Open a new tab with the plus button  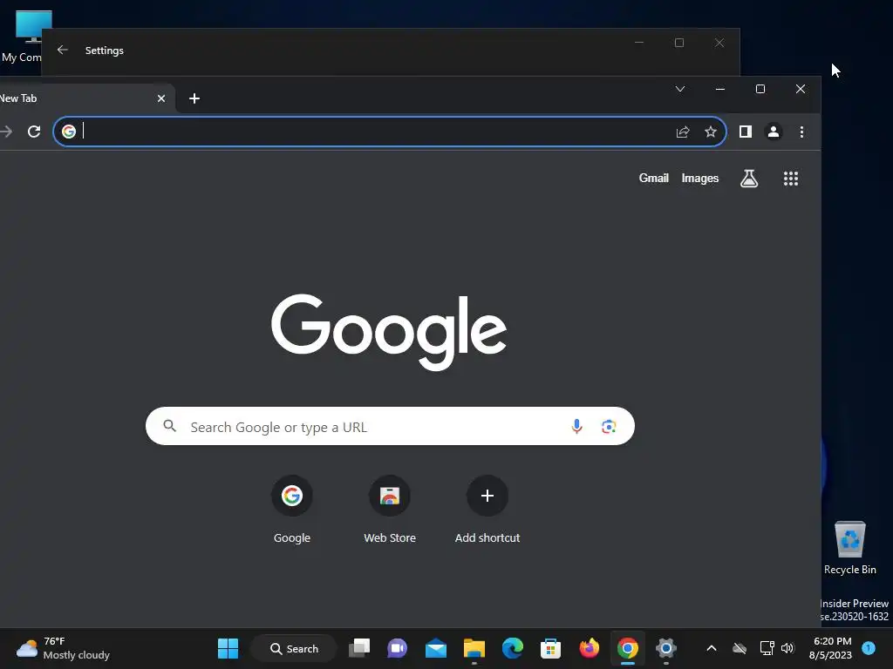pos(194,98)
